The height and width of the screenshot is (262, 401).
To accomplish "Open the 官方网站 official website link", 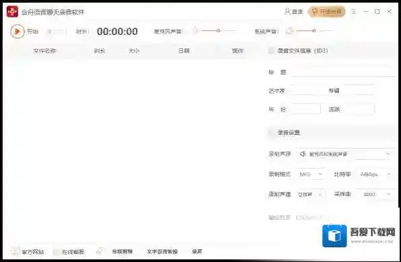I will coord(33,252).
